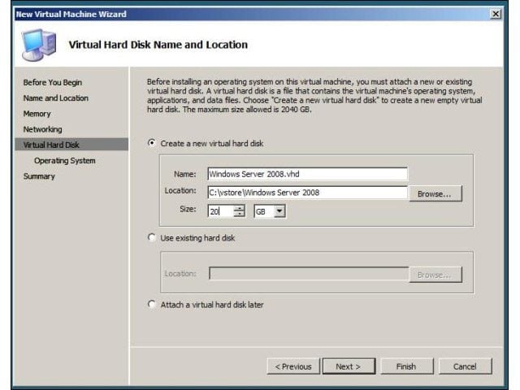Click the virtual disk Name field
Screen dimensions: 520x390
click(x=307, y=174)
